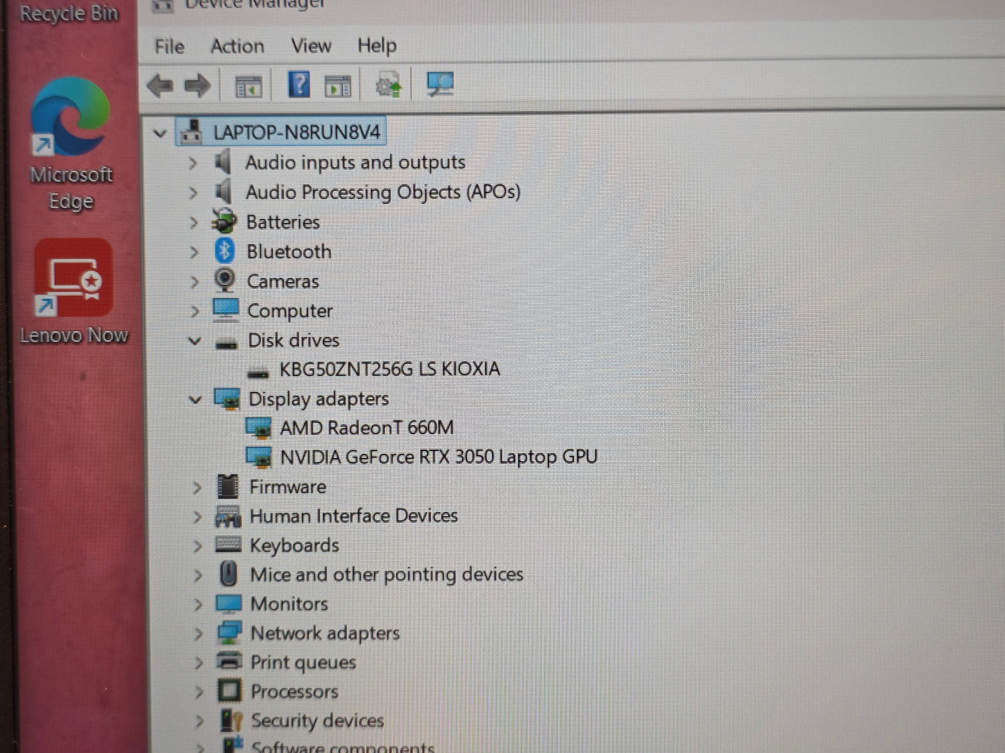This screenshot has height=753, width=1005.
Task: Open the View menu
Action: 311,46
